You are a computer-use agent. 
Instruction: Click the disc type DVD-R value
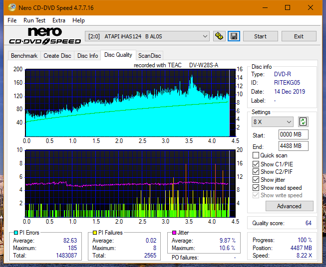(283, 74)
